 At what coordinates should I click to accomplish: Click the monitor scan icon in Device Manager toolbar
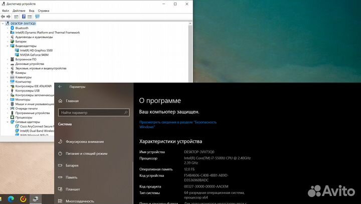click(x=37, y=17)
